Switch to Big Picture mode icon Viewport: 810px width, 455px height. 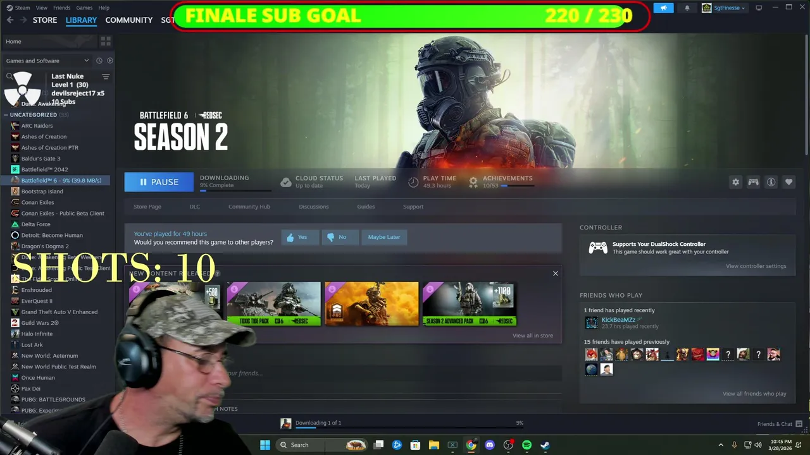pyautogui.click(x=759, y=8)
